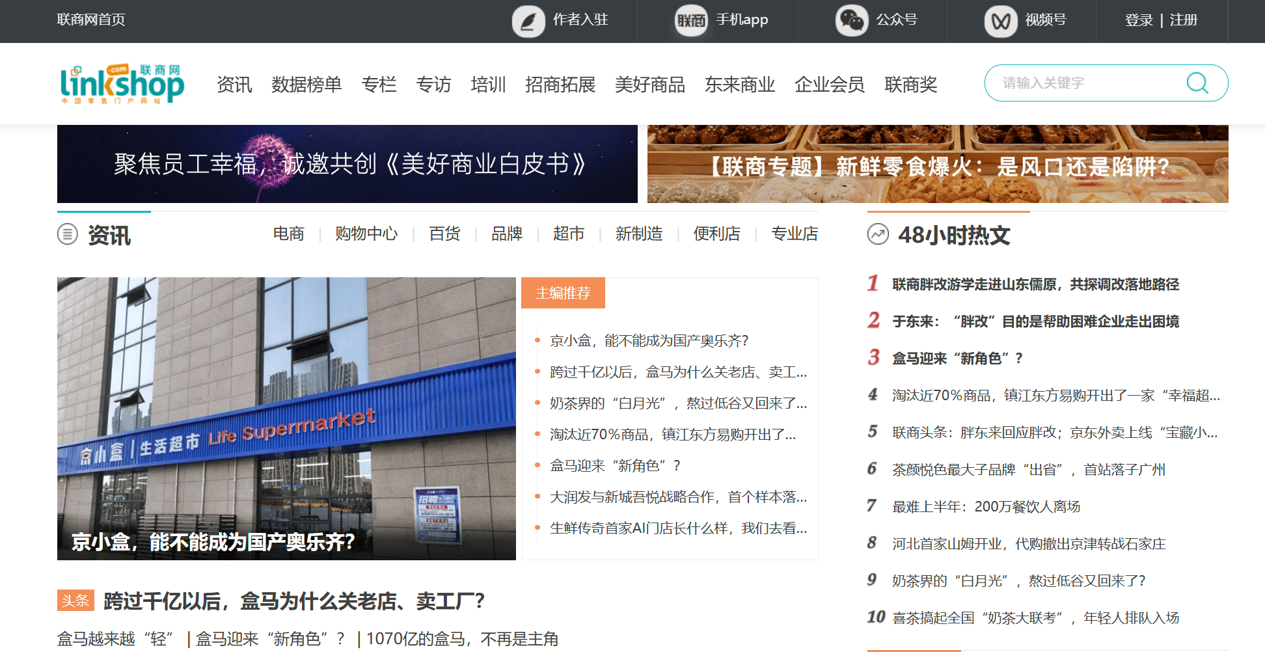The image size is (1265, 652).
Task: Open related link 1070亿的盒马，不再是主角
Action: point(463,639)
